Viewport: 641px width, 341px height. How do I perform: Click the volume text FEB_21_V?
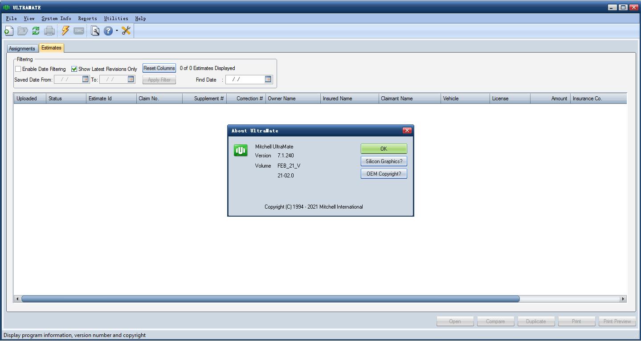(289, 166)
